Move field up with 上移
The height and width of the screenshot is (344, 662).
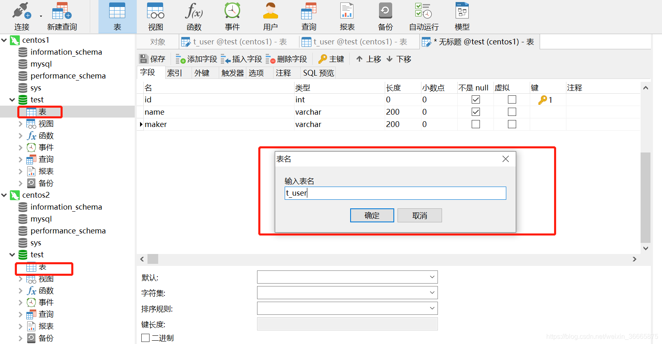[369, 59]
